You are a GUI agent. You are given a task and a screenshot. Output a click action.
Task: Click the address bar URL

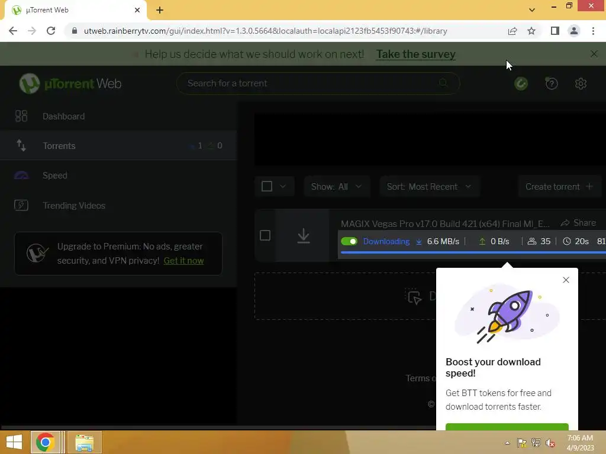click(265, 31)
